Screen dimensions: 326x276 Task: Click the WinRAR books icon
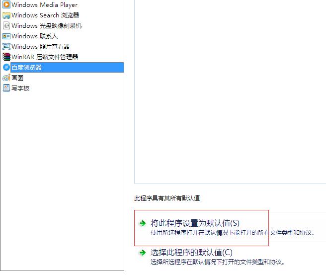(6, 57)
